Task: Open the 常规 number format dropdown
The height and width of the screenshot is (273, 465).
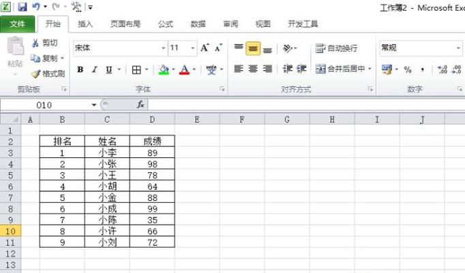Action: click(458, 48)
